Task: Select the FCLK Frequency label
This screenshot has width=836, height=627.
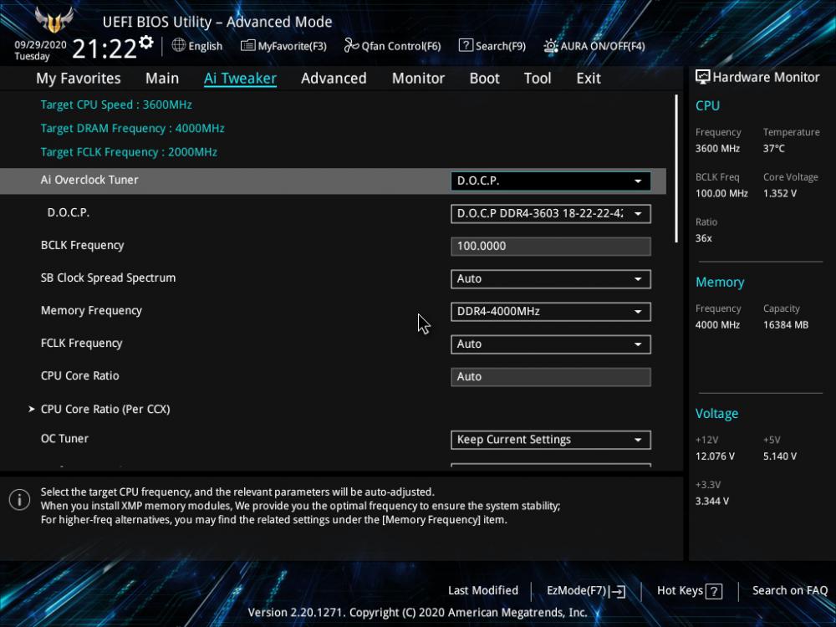Action: tap(82, 344)
